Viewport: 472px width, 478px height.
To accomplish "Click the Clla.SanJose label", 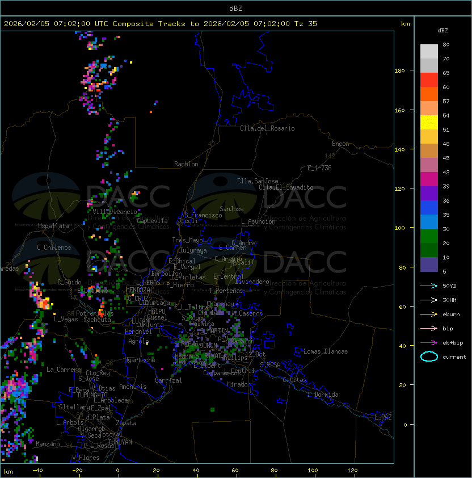I will pos(258,181).
